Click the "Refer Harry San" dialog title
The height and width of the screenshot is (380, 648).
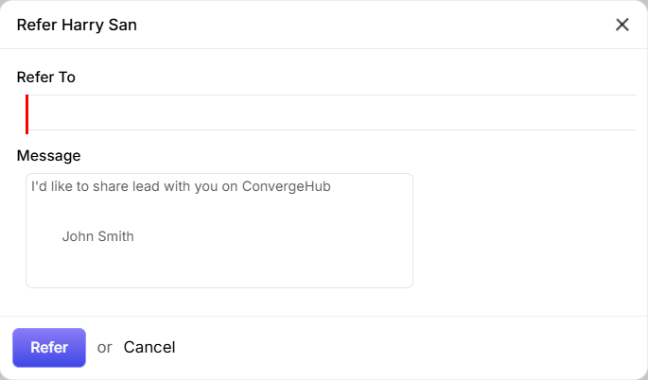pos(77,26)
